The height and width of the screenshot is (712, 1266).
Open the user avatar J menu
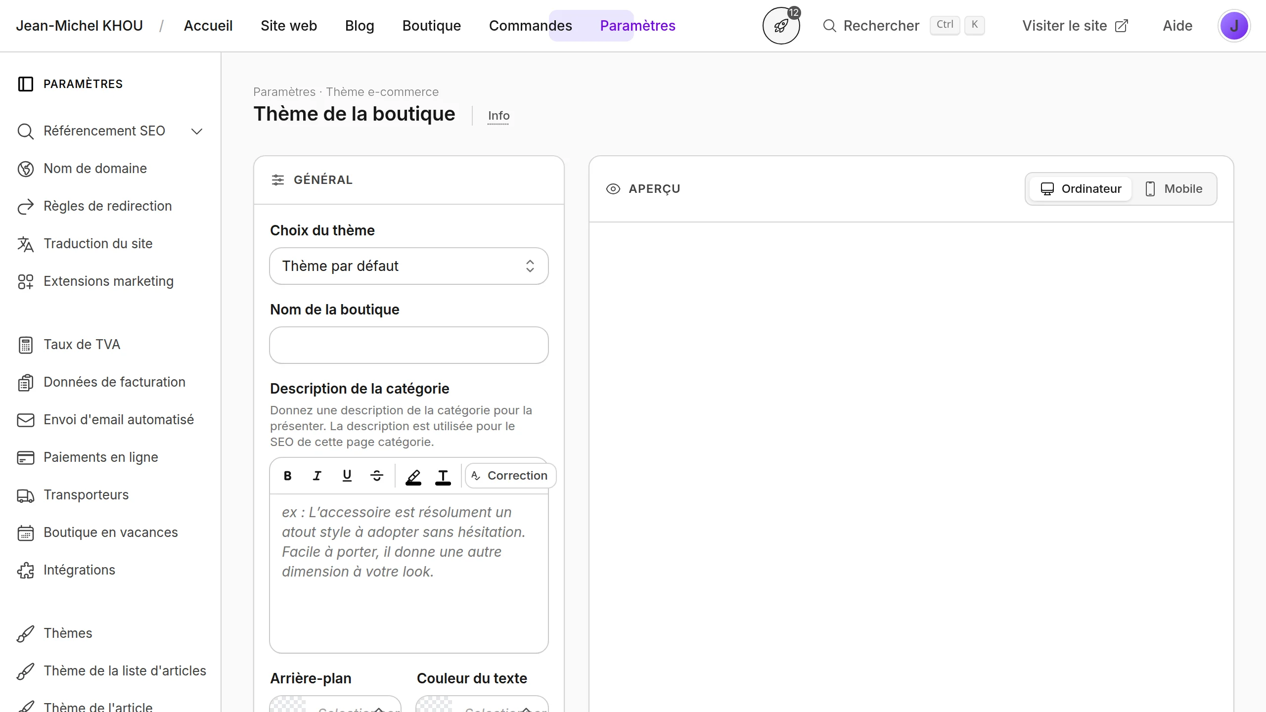tap(1234, 26)
